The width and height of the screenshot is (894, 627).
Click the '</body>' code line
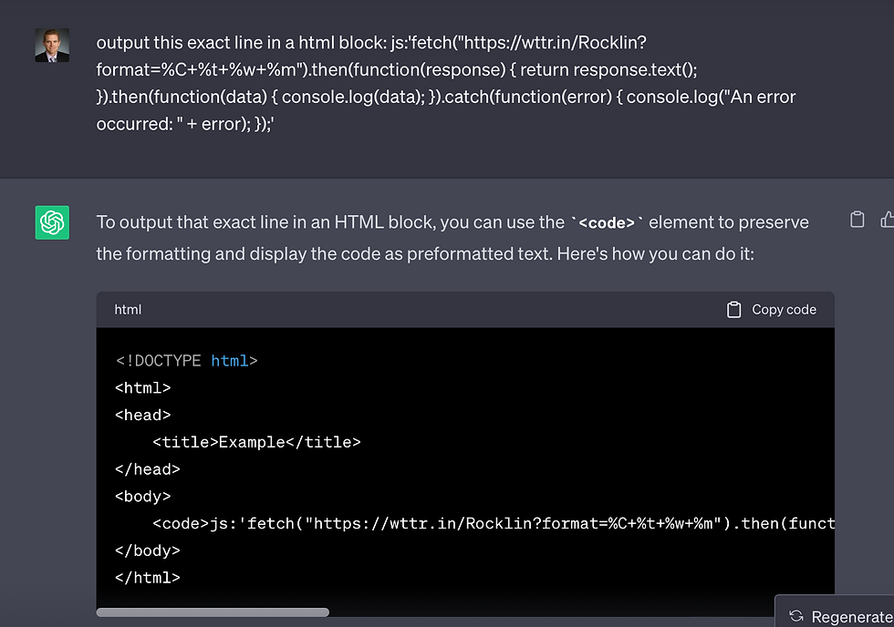click(148, 550)
